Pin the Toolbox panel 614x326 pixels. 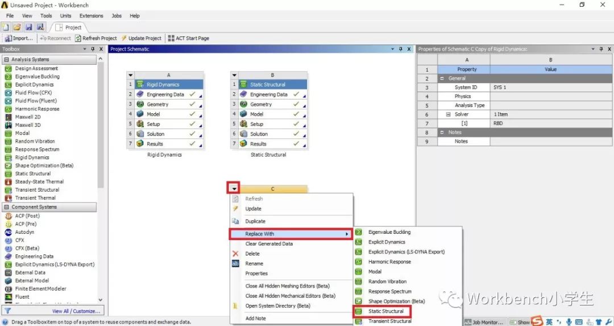point(93,49)
